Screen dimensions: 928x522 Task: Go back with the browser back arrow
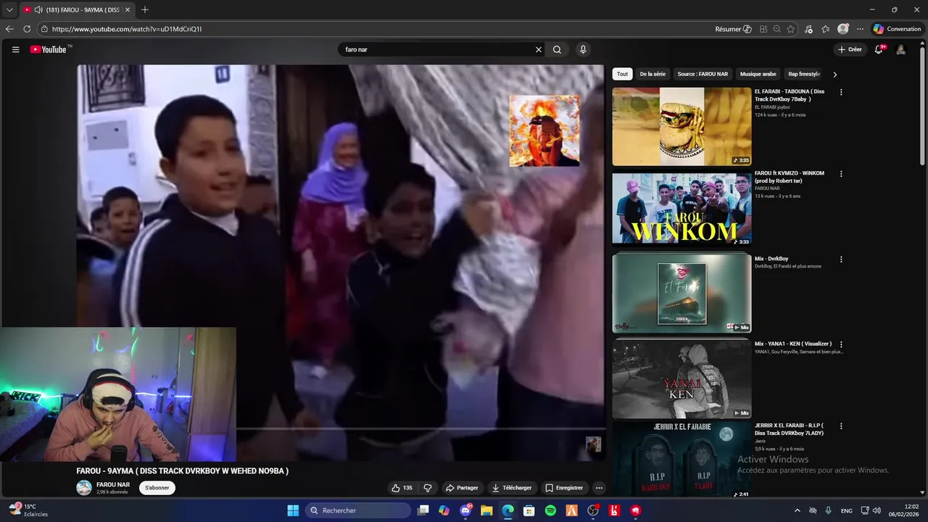(9, 29)
